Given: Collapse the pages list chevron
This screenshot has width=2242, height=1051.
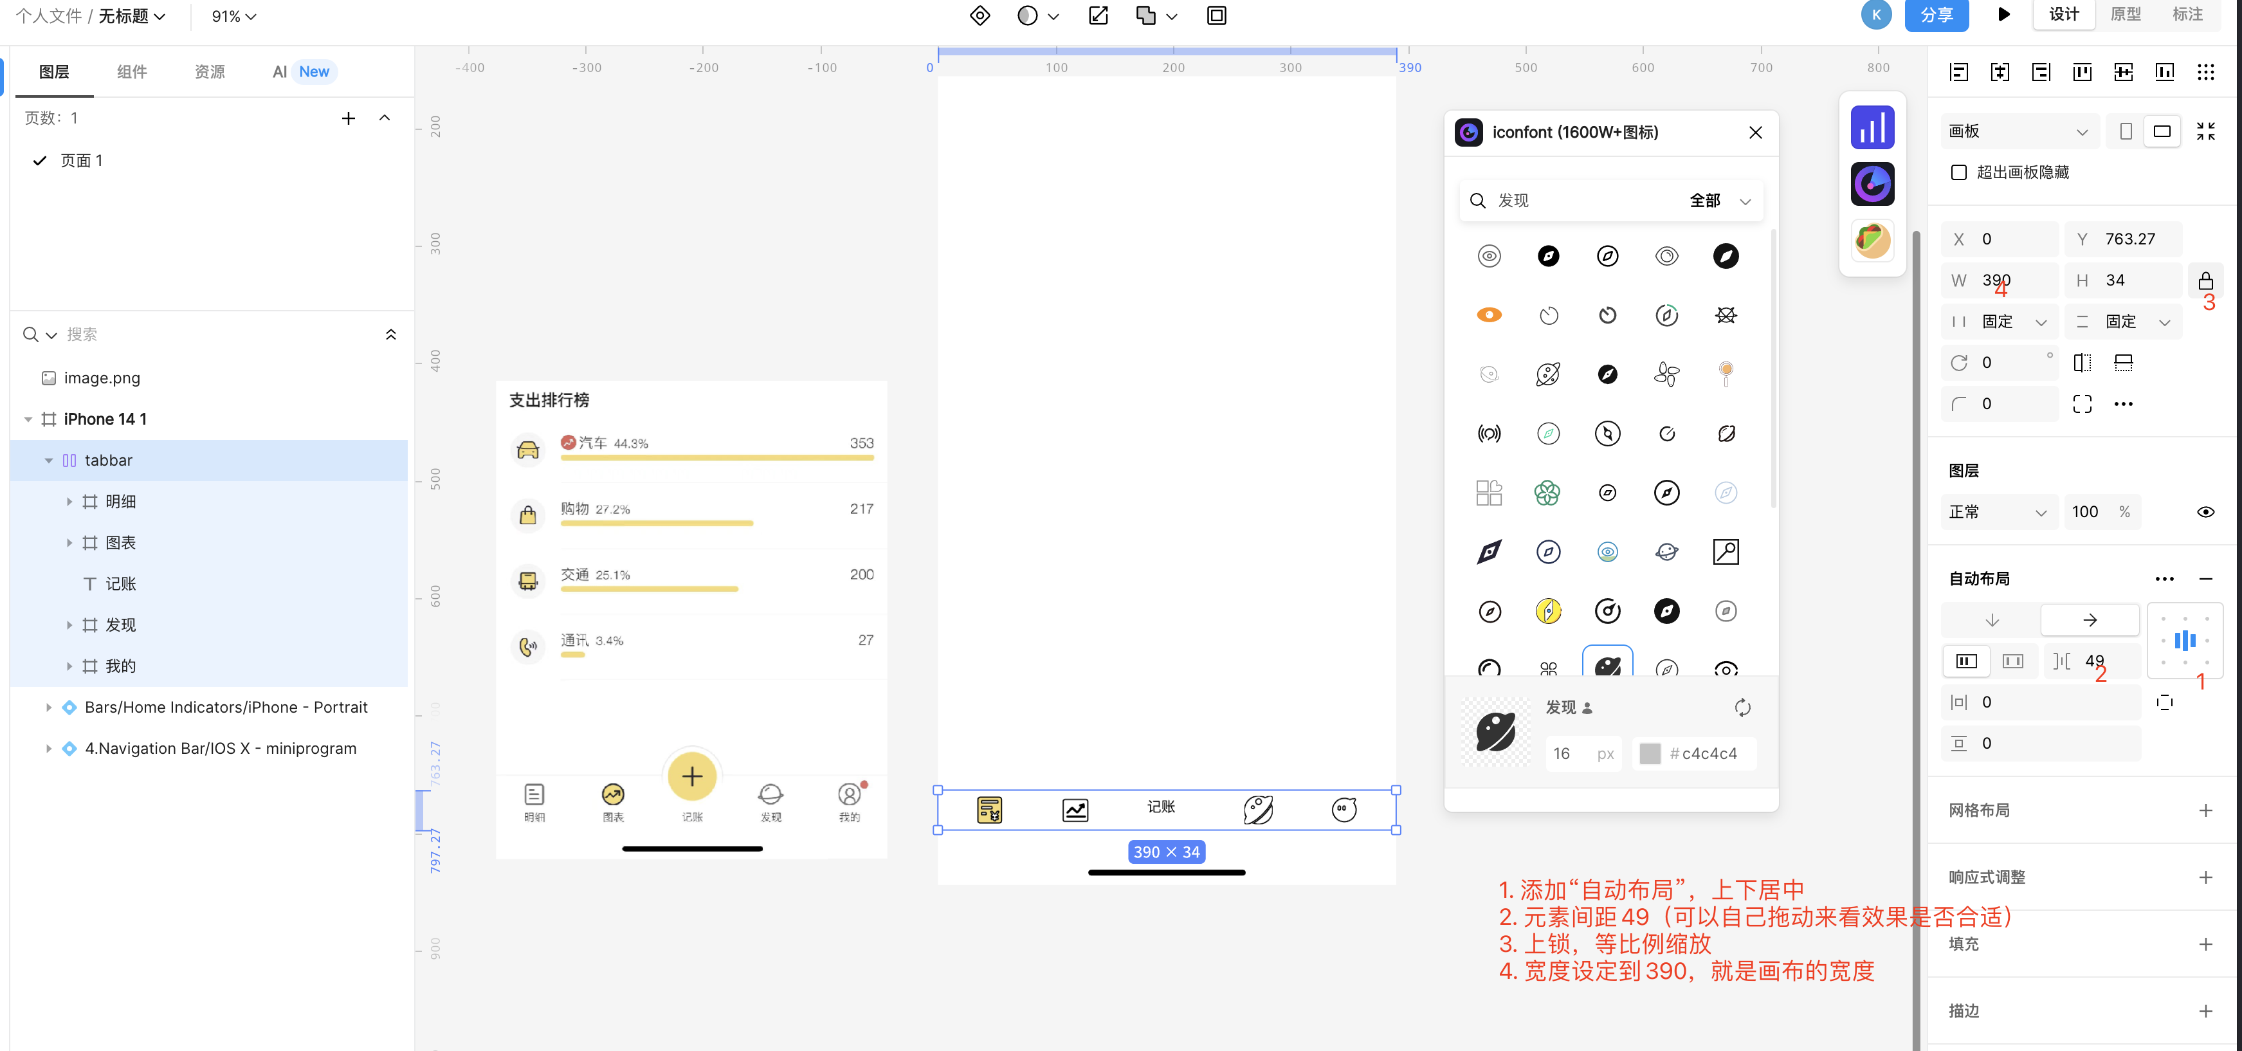Looking at the screenshot, I should pos(384,118).
